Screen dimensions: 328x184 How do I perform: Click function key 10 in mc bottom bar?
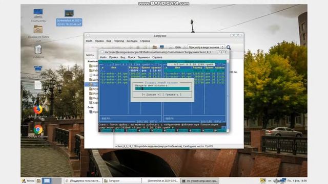coord(219,131)
